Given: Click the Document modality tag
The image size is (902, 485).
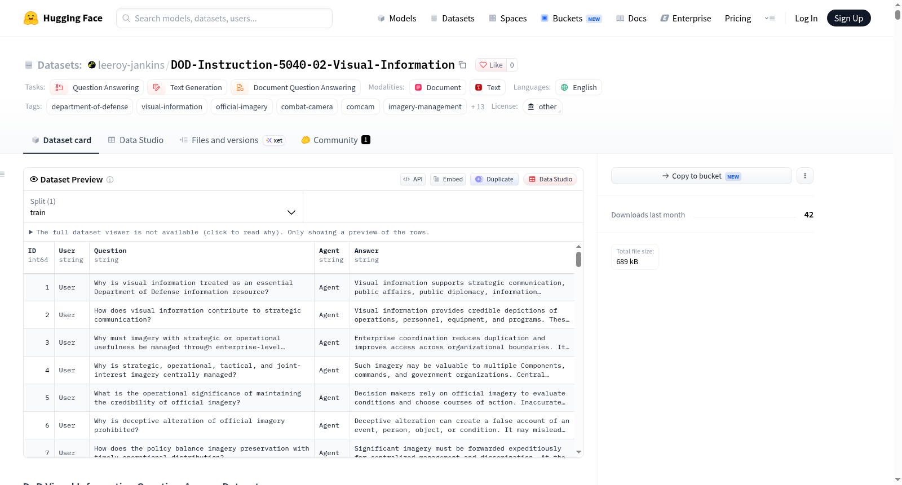Looking at the screenshot, I should pyautogui.click(x=437, y=87).
